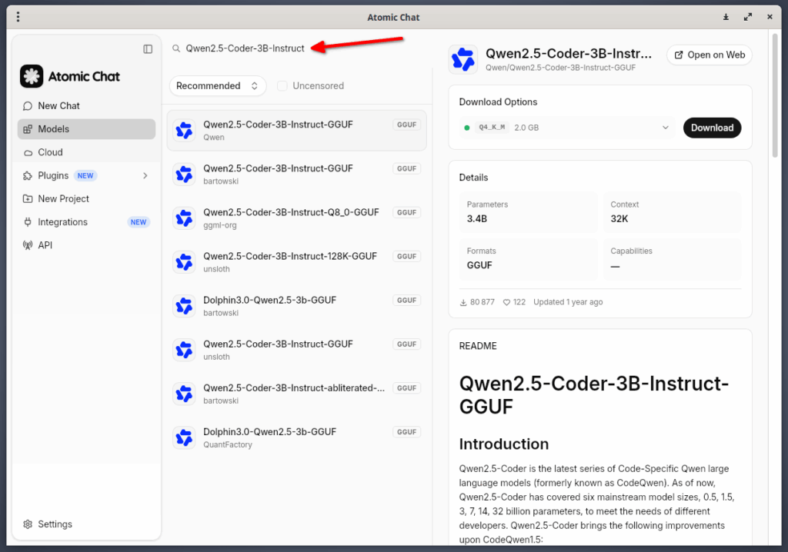Click the Models grid icon in sidebar
Screen dimensions: 788x552
[x=28, y=129]
